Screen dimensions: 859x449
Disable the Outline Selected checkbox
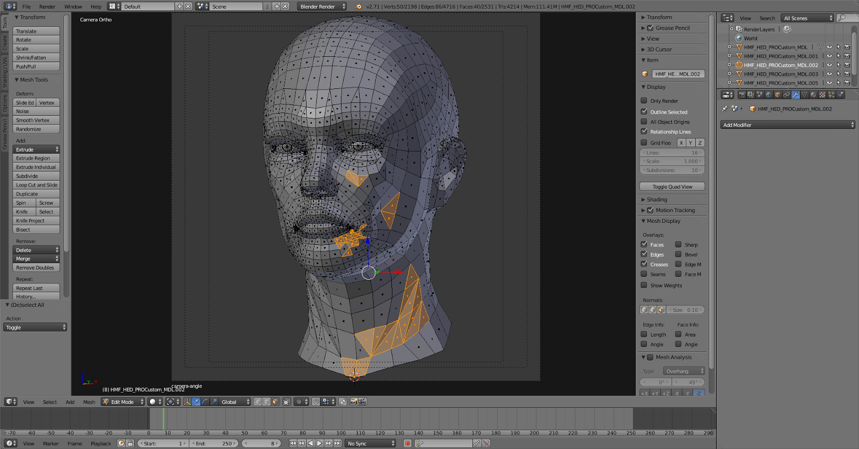644,112
